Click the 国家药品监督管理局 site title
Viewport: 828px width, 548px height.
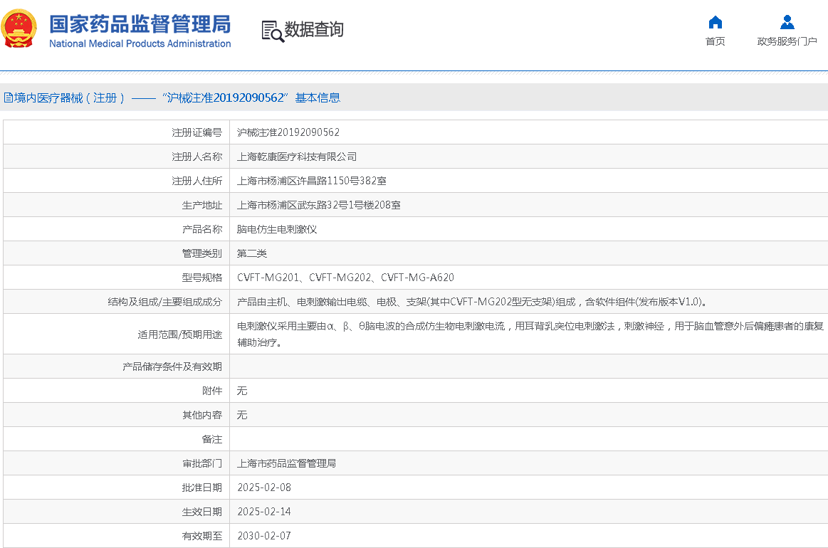140,24
